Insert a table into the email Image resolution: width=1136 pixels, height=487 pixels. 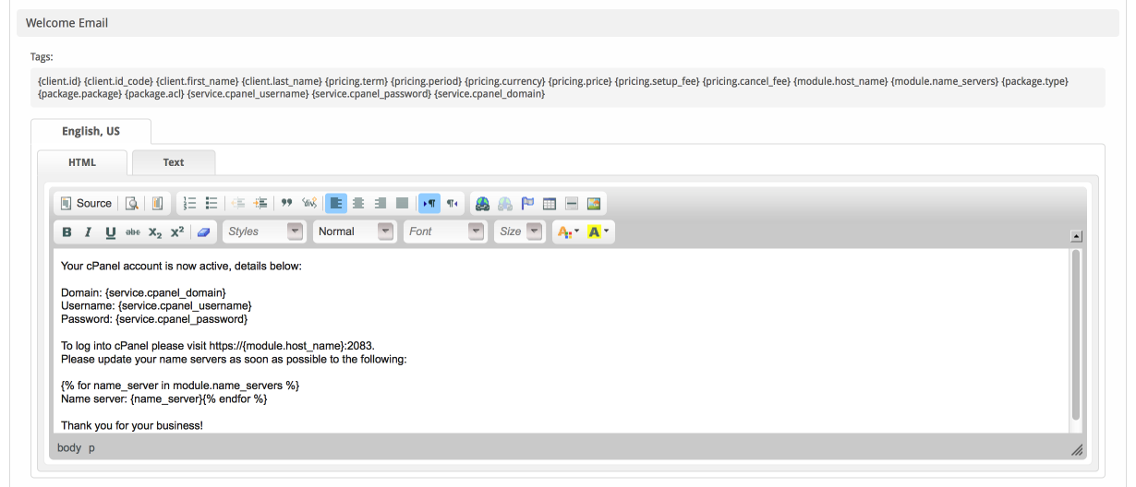point(550,203)
